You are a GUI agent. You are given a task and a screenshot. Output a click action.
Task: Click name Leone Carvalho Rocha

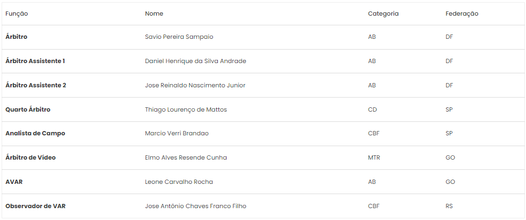[179, 182]
